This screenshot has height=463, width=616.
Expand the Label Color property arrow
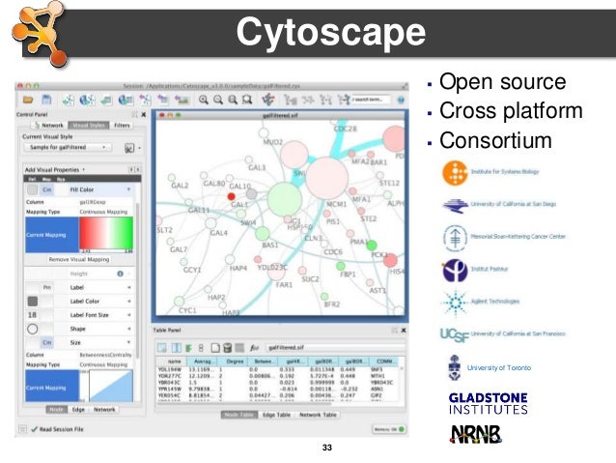[x=128, y=302]
